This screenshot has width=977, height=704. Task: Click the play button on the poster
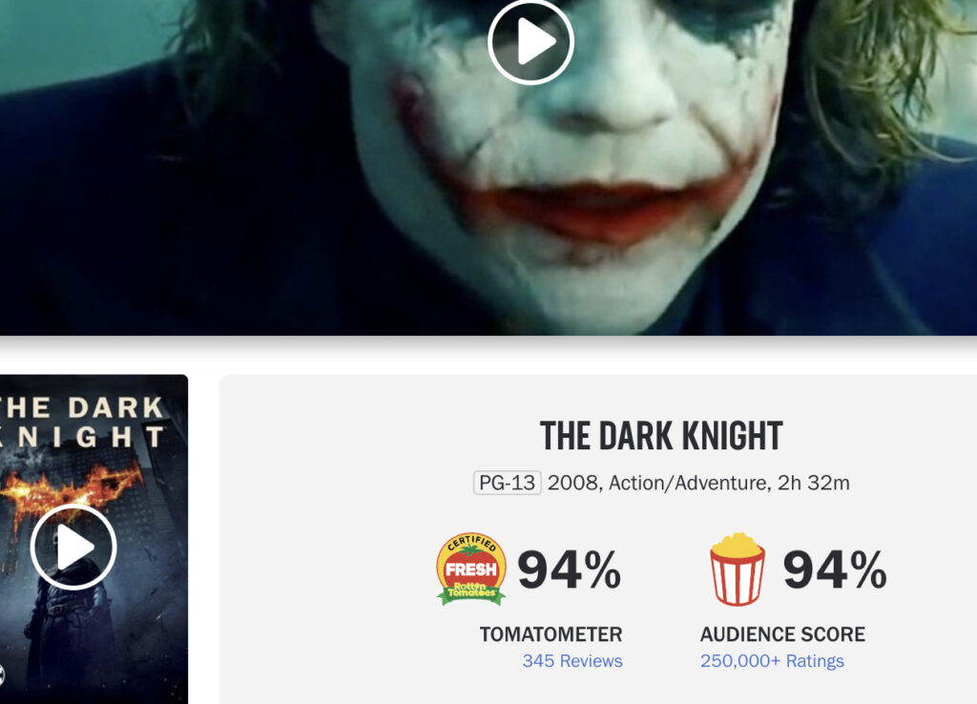[73, 547]
